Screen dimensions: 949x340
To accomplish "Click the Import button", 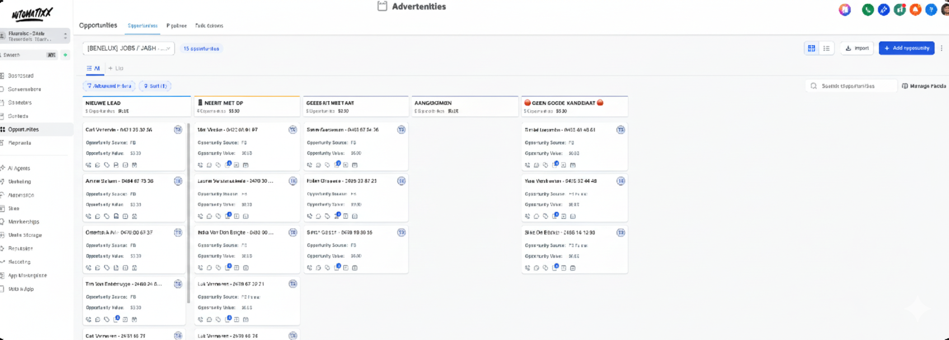I will coord(857,48).
